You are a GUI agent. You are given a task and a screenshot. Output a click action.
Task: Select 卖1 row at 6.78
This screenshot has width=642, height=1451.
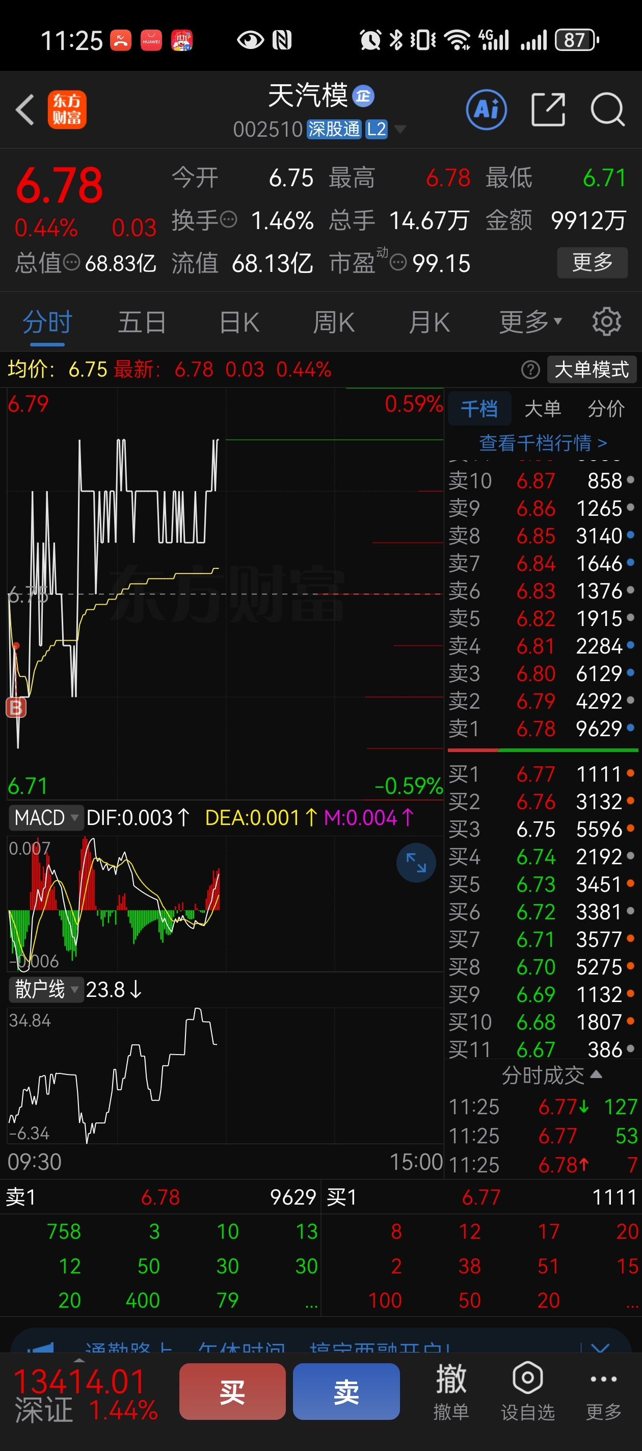point(543,729)
